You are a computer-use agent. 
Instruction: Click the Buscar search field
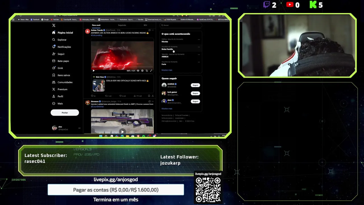tap(181, 25)
